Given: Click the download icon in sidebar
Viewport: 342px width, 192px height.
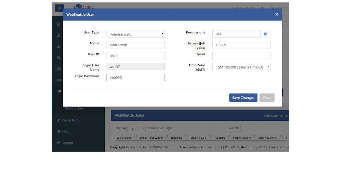Looking at the screenshot, I should tap(59, 46).
